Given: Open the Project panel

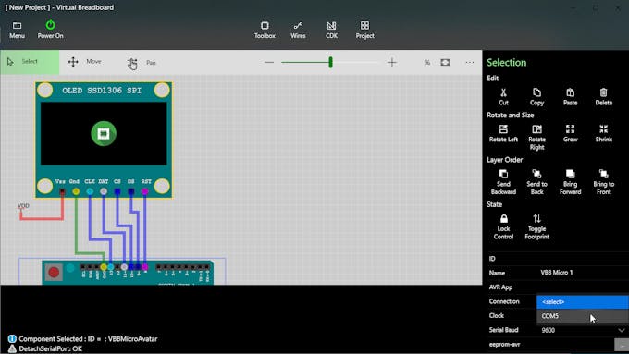Looking at the screenshot, I should pos(364,31).
